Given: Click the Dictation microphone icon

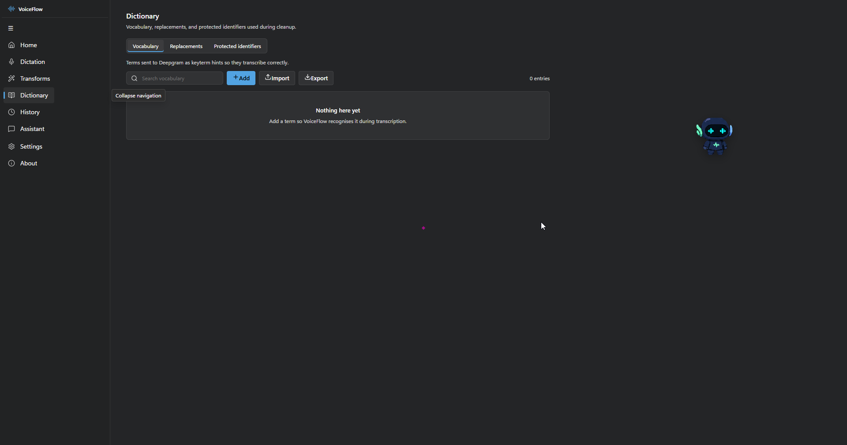Looking at the screenshot, I should pos(11,62).
